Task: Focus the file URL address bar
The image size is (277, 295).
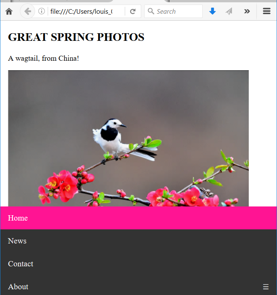Action: [x=86, y=11]
